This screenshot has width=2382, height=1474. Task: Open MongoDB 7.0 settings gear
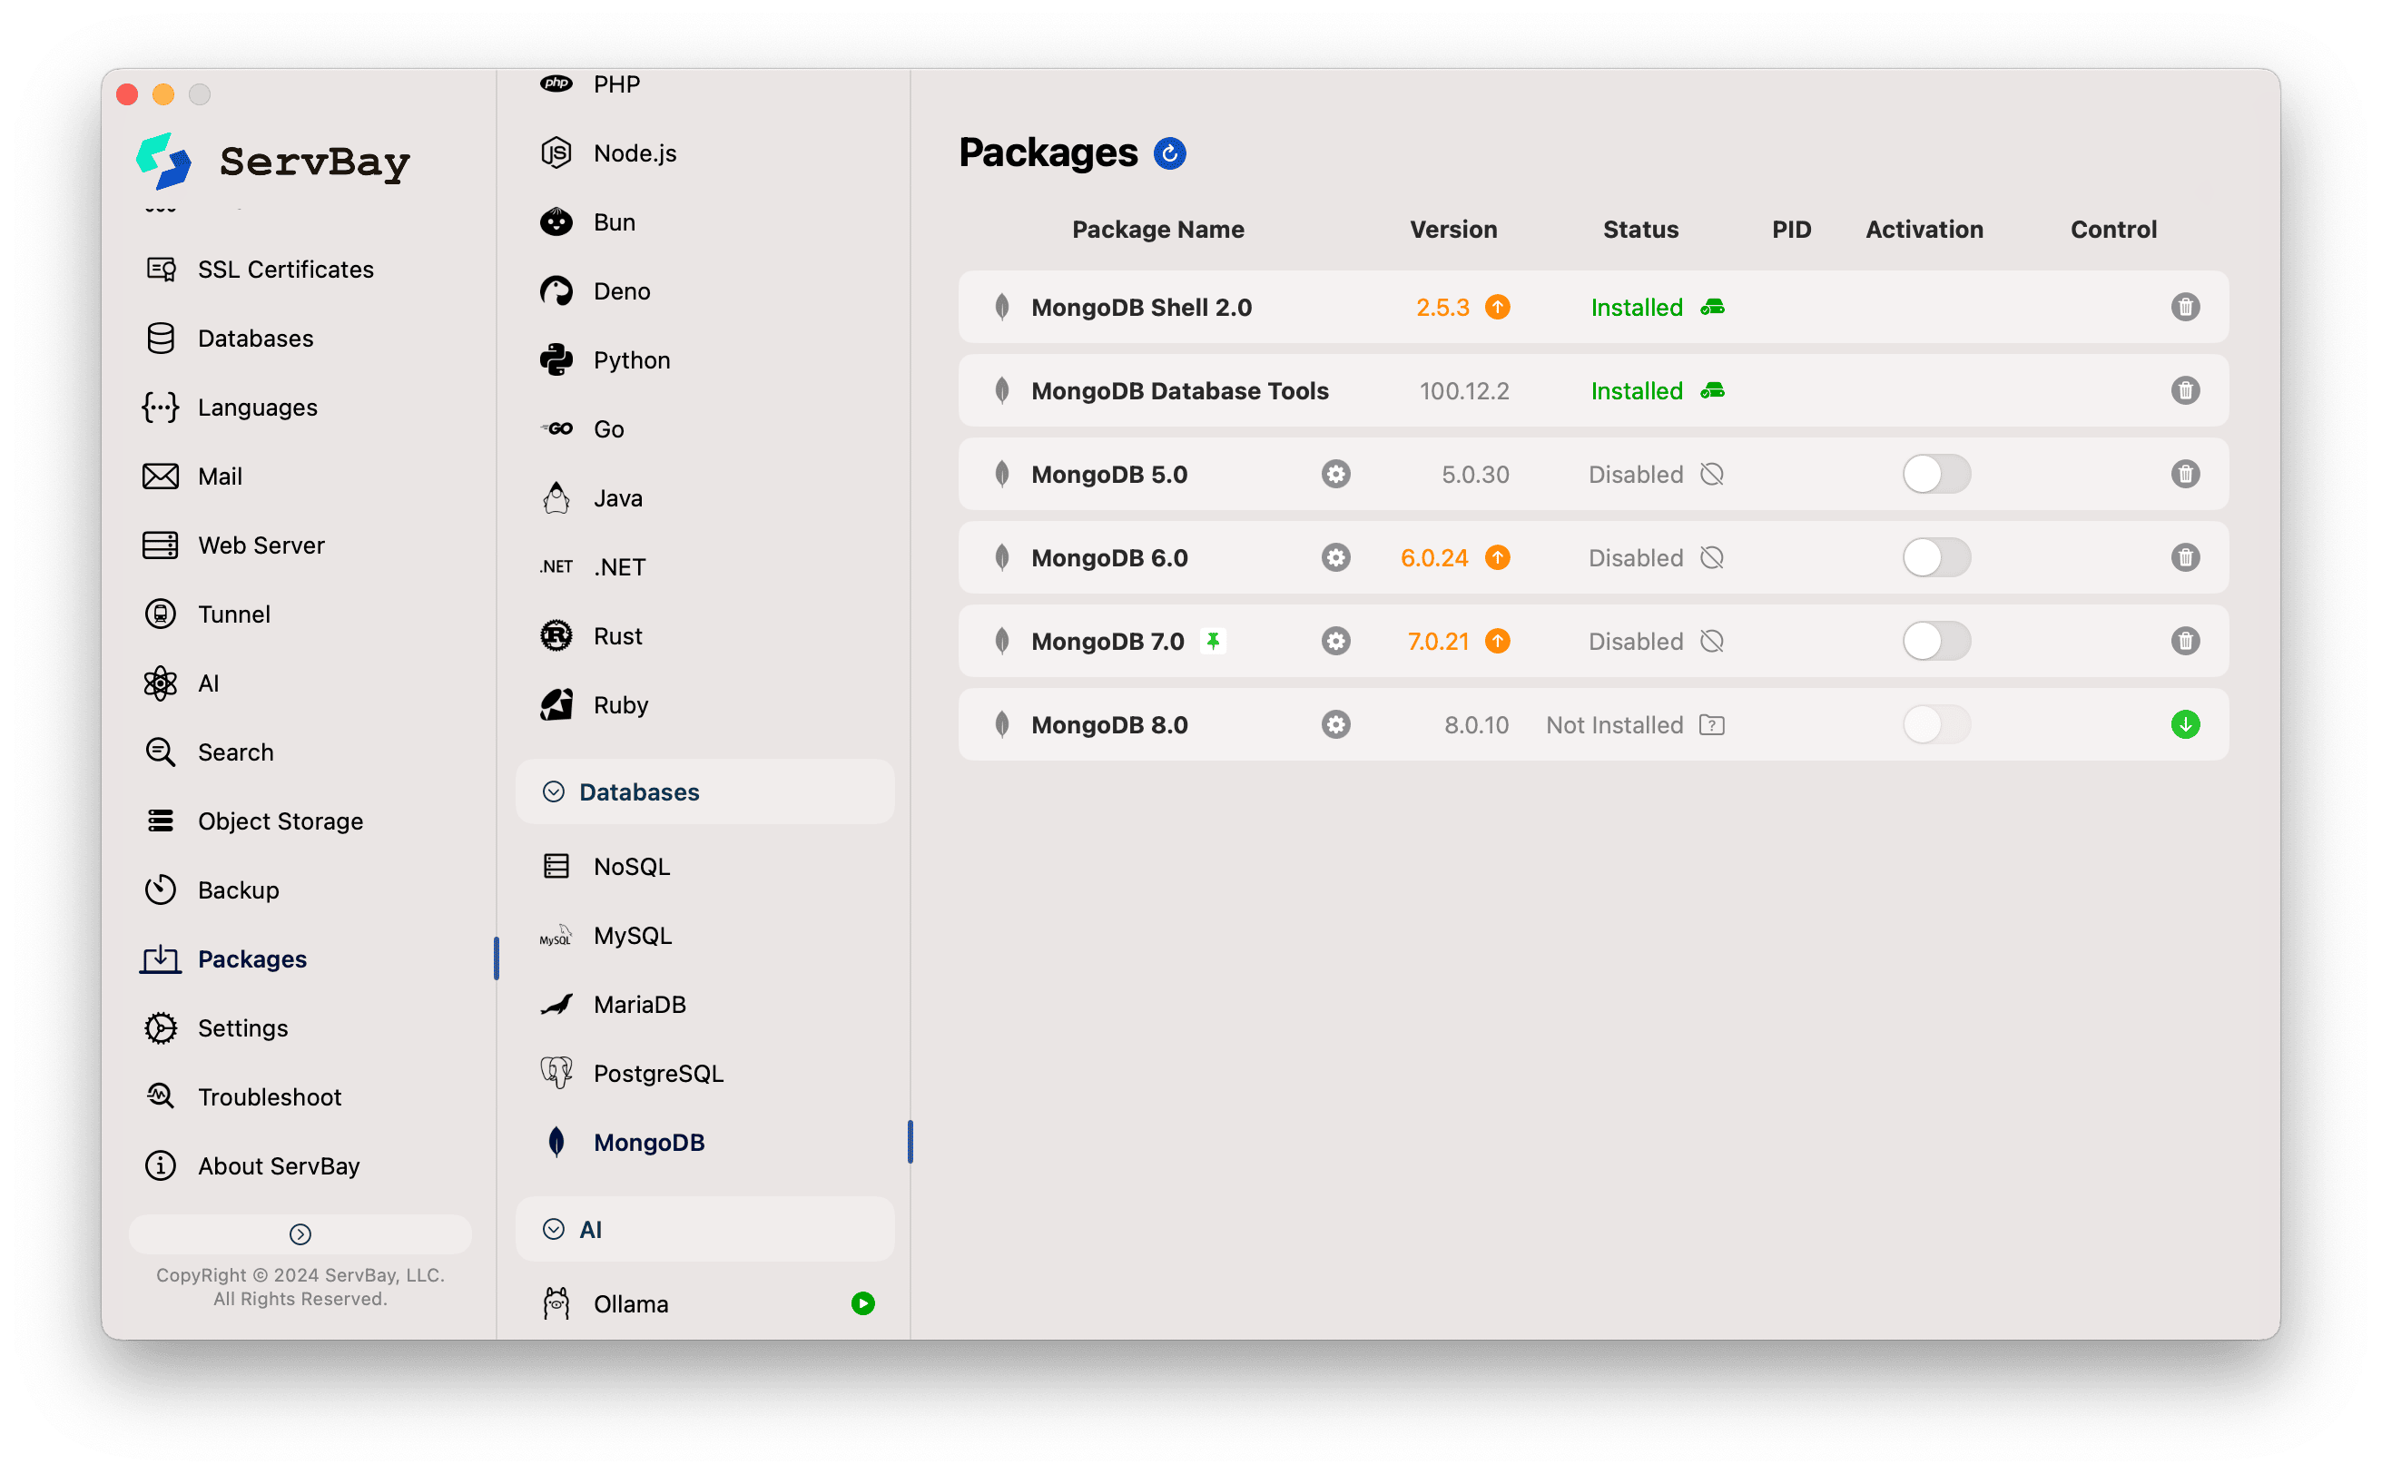coord(1336,642)
